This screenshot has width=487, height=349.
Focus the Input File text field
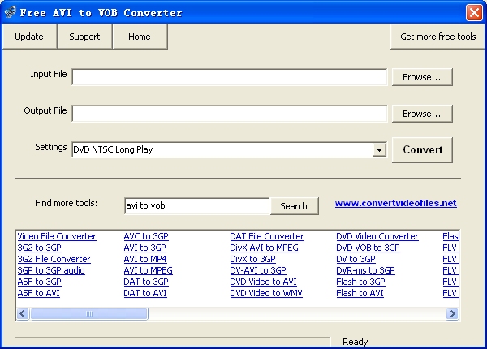[x=230, y=77]
